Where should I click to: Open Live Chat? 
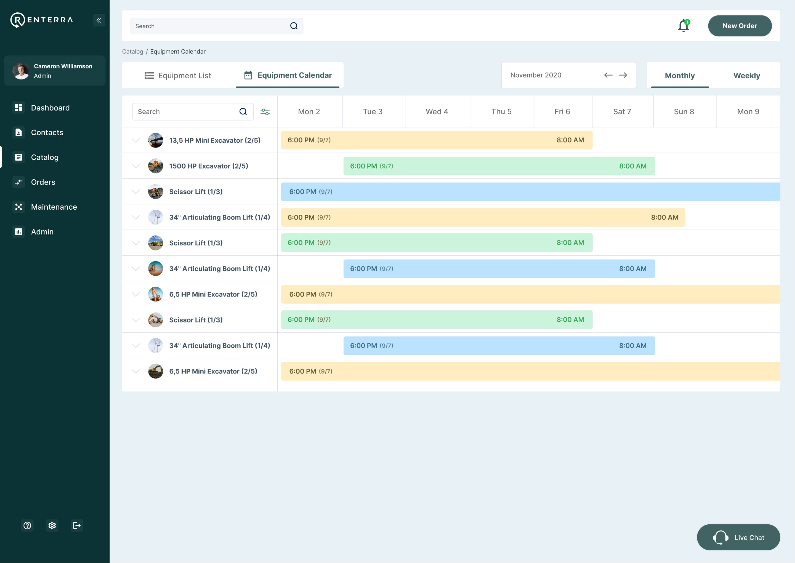click(x=738, y=537)
